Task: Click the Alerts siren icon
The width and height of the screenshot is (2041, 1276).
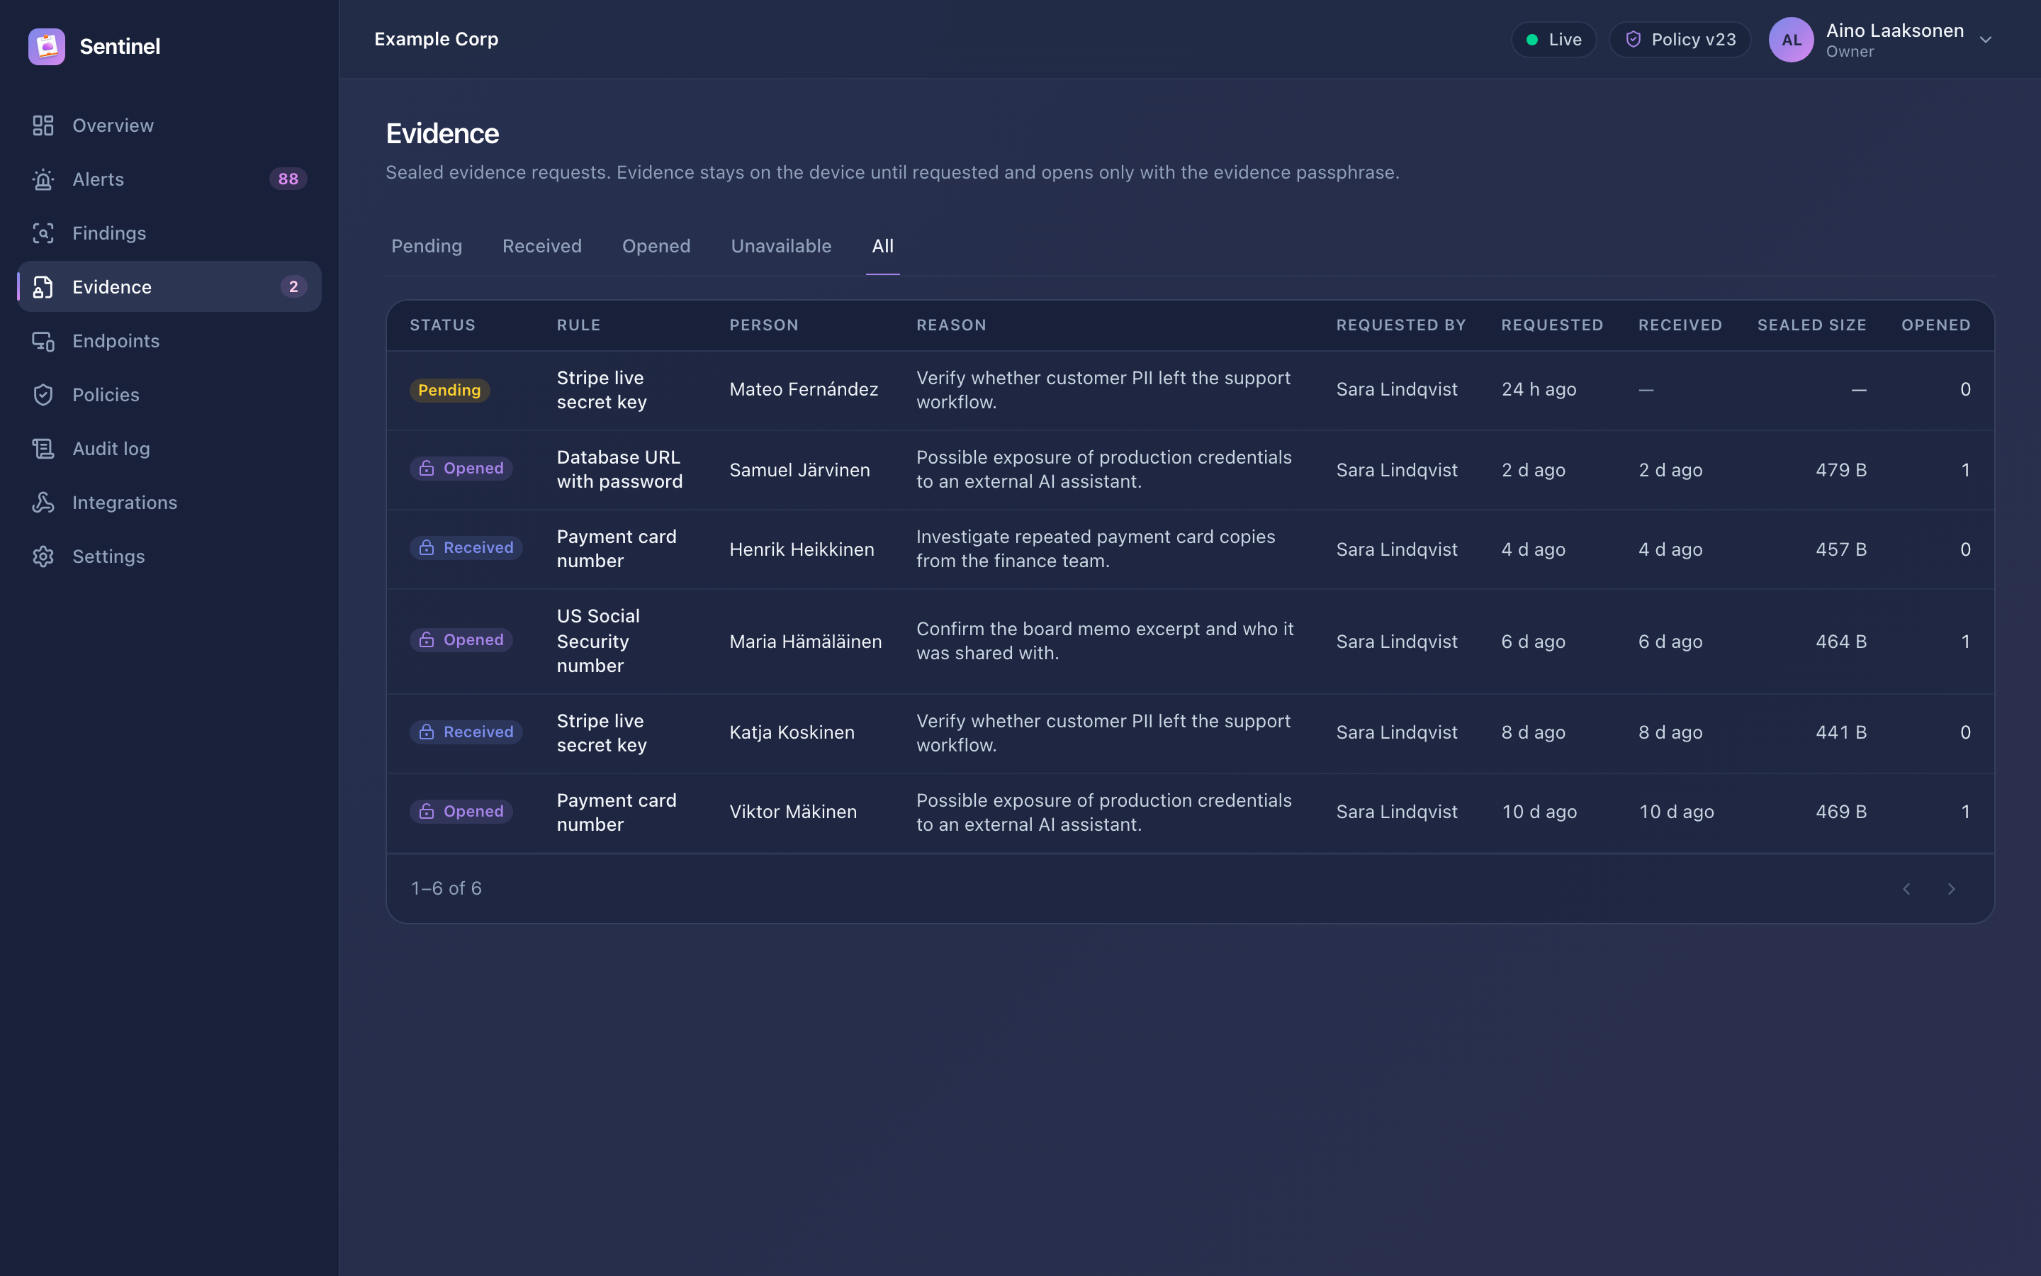Action: coord(43,179)
